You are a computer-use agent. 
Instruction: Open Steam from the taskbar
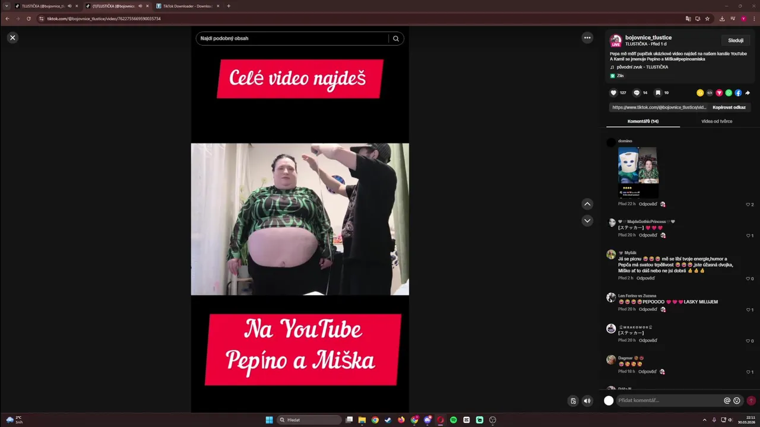(x=388, y=420)
